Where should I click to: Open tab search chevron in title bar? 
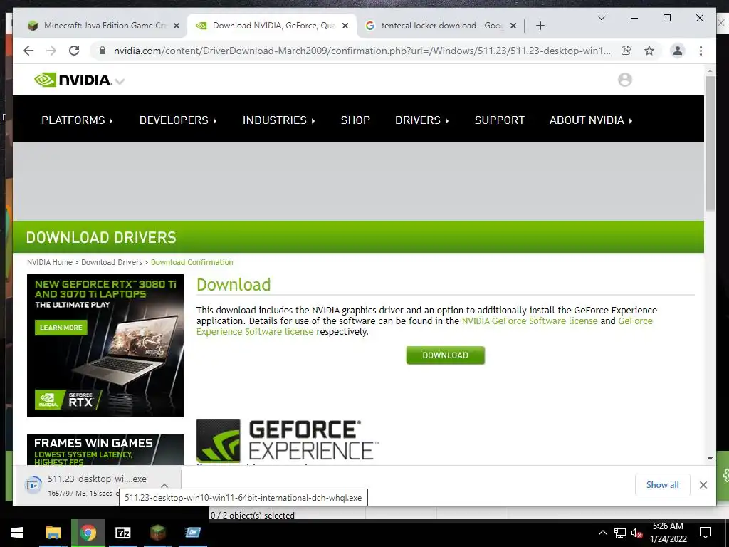point(601,18)
